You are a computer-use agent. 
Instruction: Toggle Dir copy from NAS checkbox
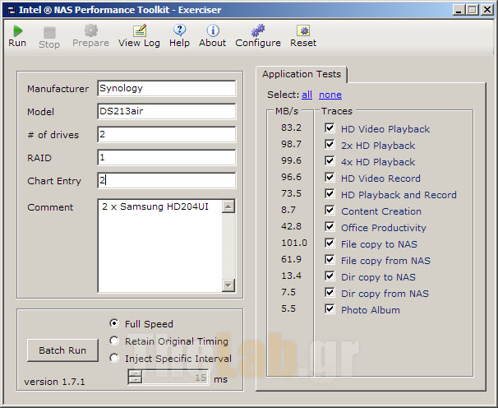tap(330, 293)
